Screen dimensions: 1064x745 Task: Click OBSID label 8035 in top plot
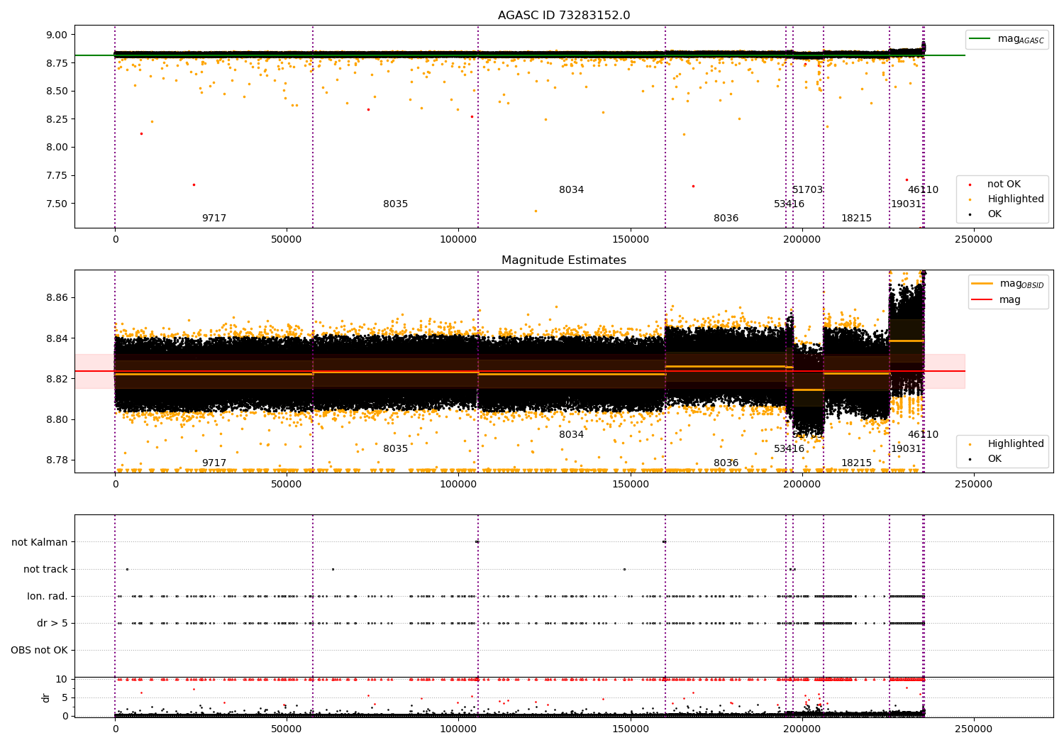(x=396, y=204)
